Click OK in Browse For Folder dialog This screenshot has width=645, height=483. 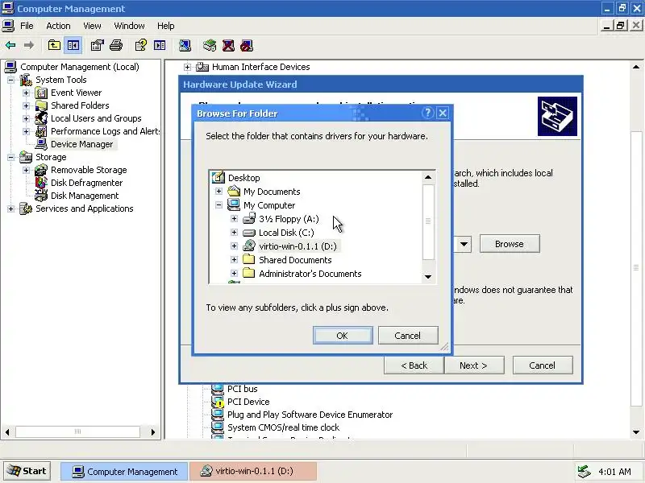[x=343, y=336]
